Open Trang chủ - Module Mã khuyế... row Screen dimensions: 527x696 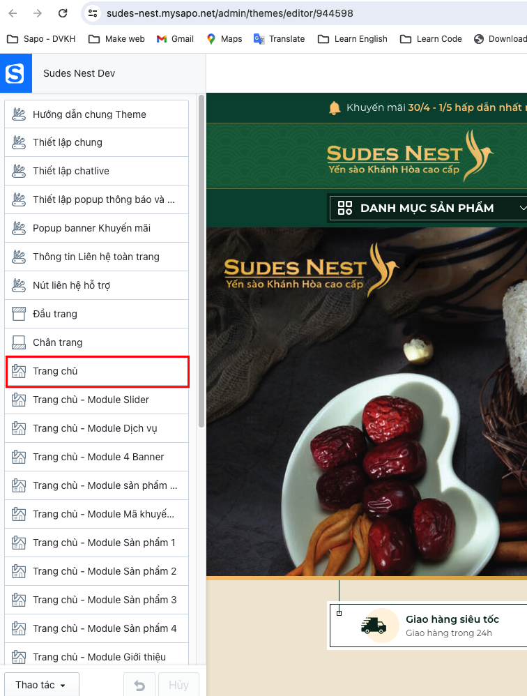(97, 514)
